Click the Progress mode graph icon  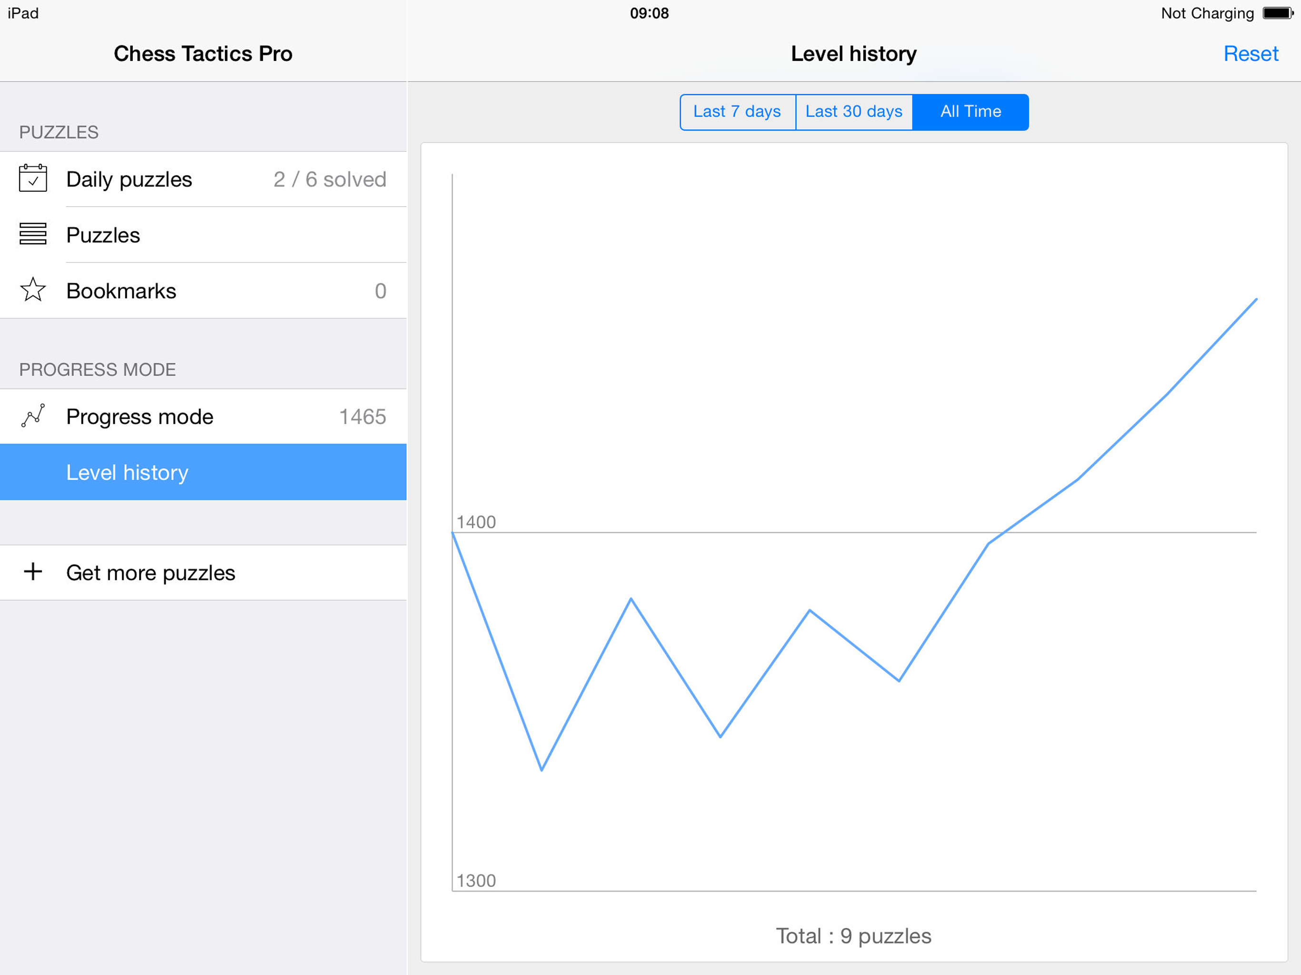coord(33,416)
